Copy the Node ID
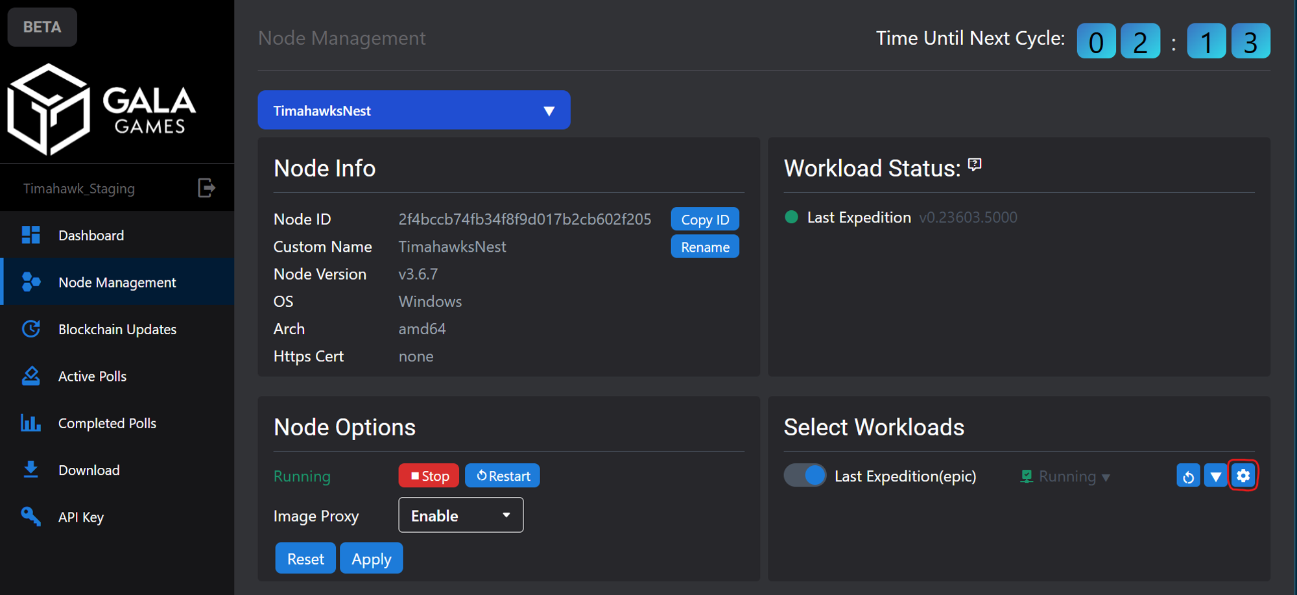 click(704, 219)
